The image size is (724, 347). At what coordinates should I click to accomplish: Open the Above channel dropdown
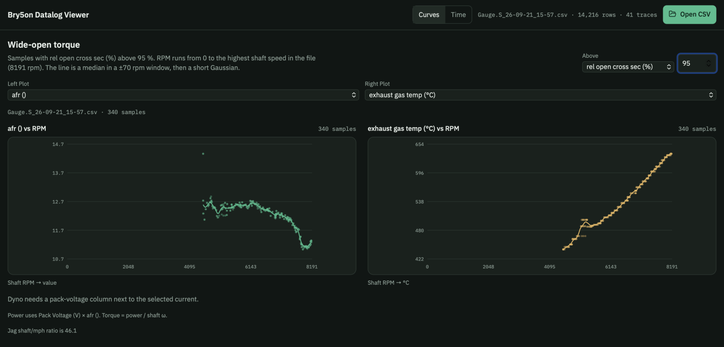628,66
